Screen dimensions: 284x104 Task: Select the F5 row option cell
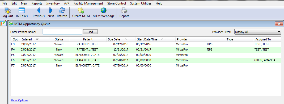[x=13, y=55]
